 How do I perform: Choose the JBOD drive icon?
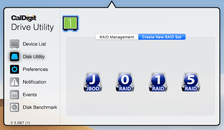pos(93,82)
